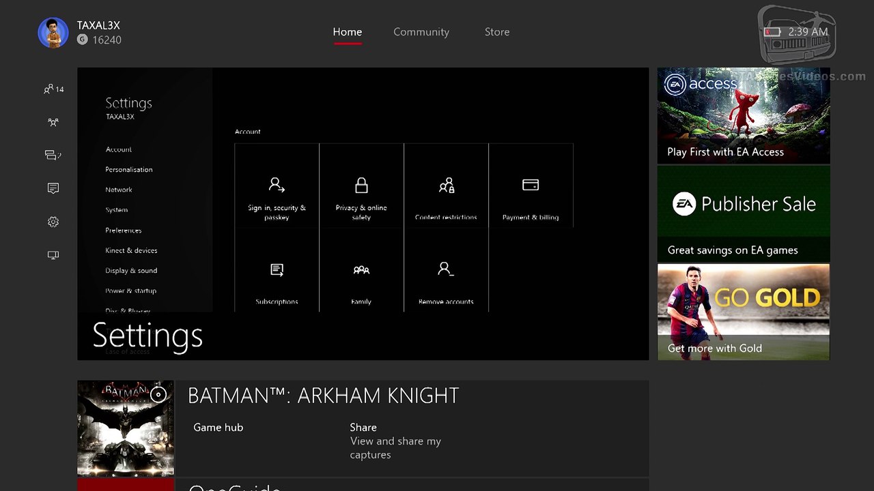
Task: Select Personalisation in Settings list
Action: 129,169
